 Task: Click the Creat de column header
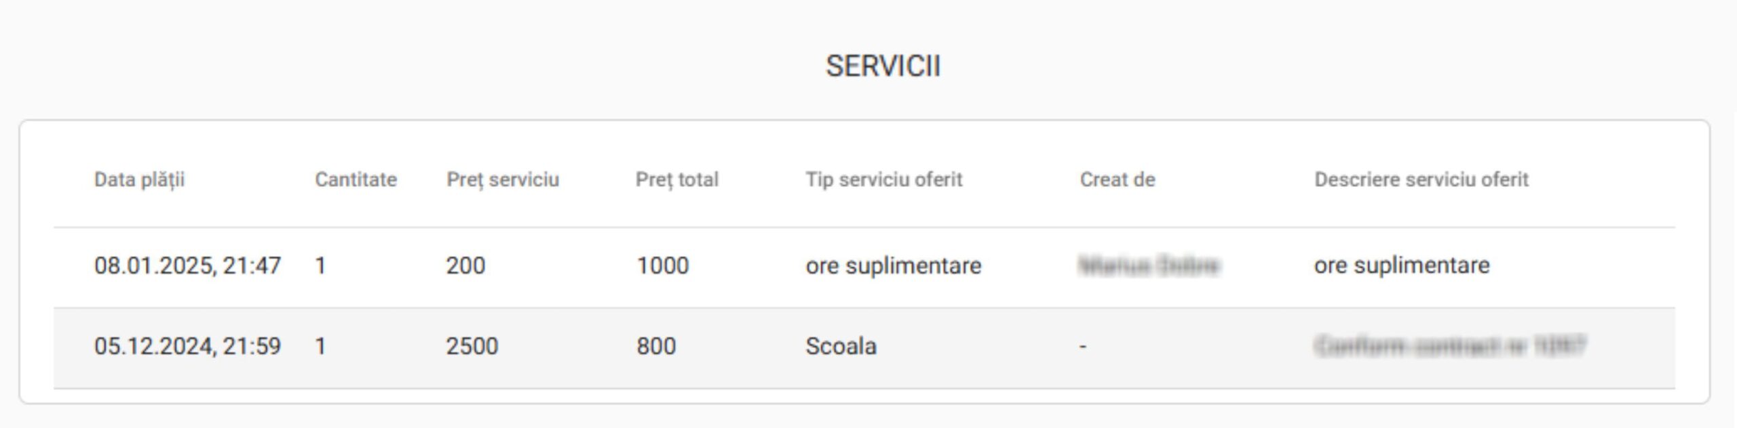click(x=1117, y=179)
